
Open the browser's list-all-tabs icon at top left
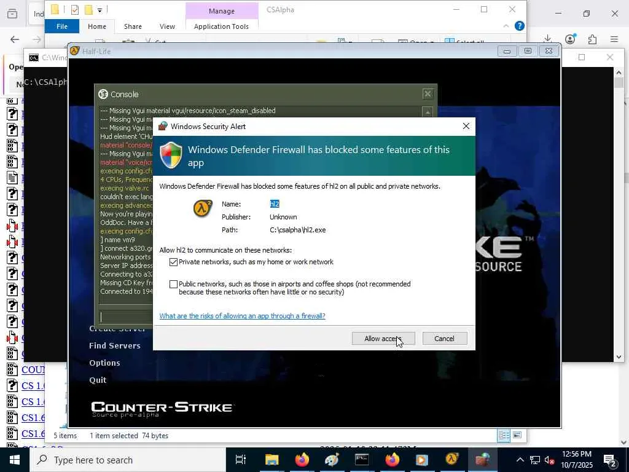pyautogui.click(x=12, y=14)
